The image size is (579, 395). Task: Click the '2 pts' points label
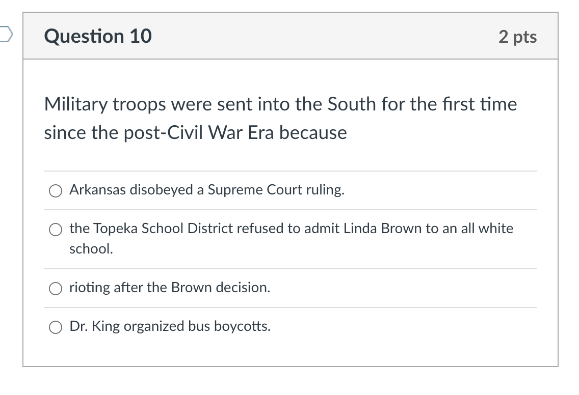click(517, 37)
